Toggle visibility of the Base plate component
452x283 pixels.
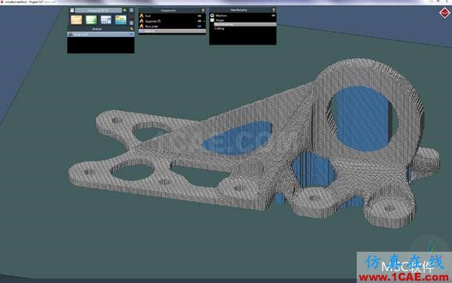pos(200,27)
